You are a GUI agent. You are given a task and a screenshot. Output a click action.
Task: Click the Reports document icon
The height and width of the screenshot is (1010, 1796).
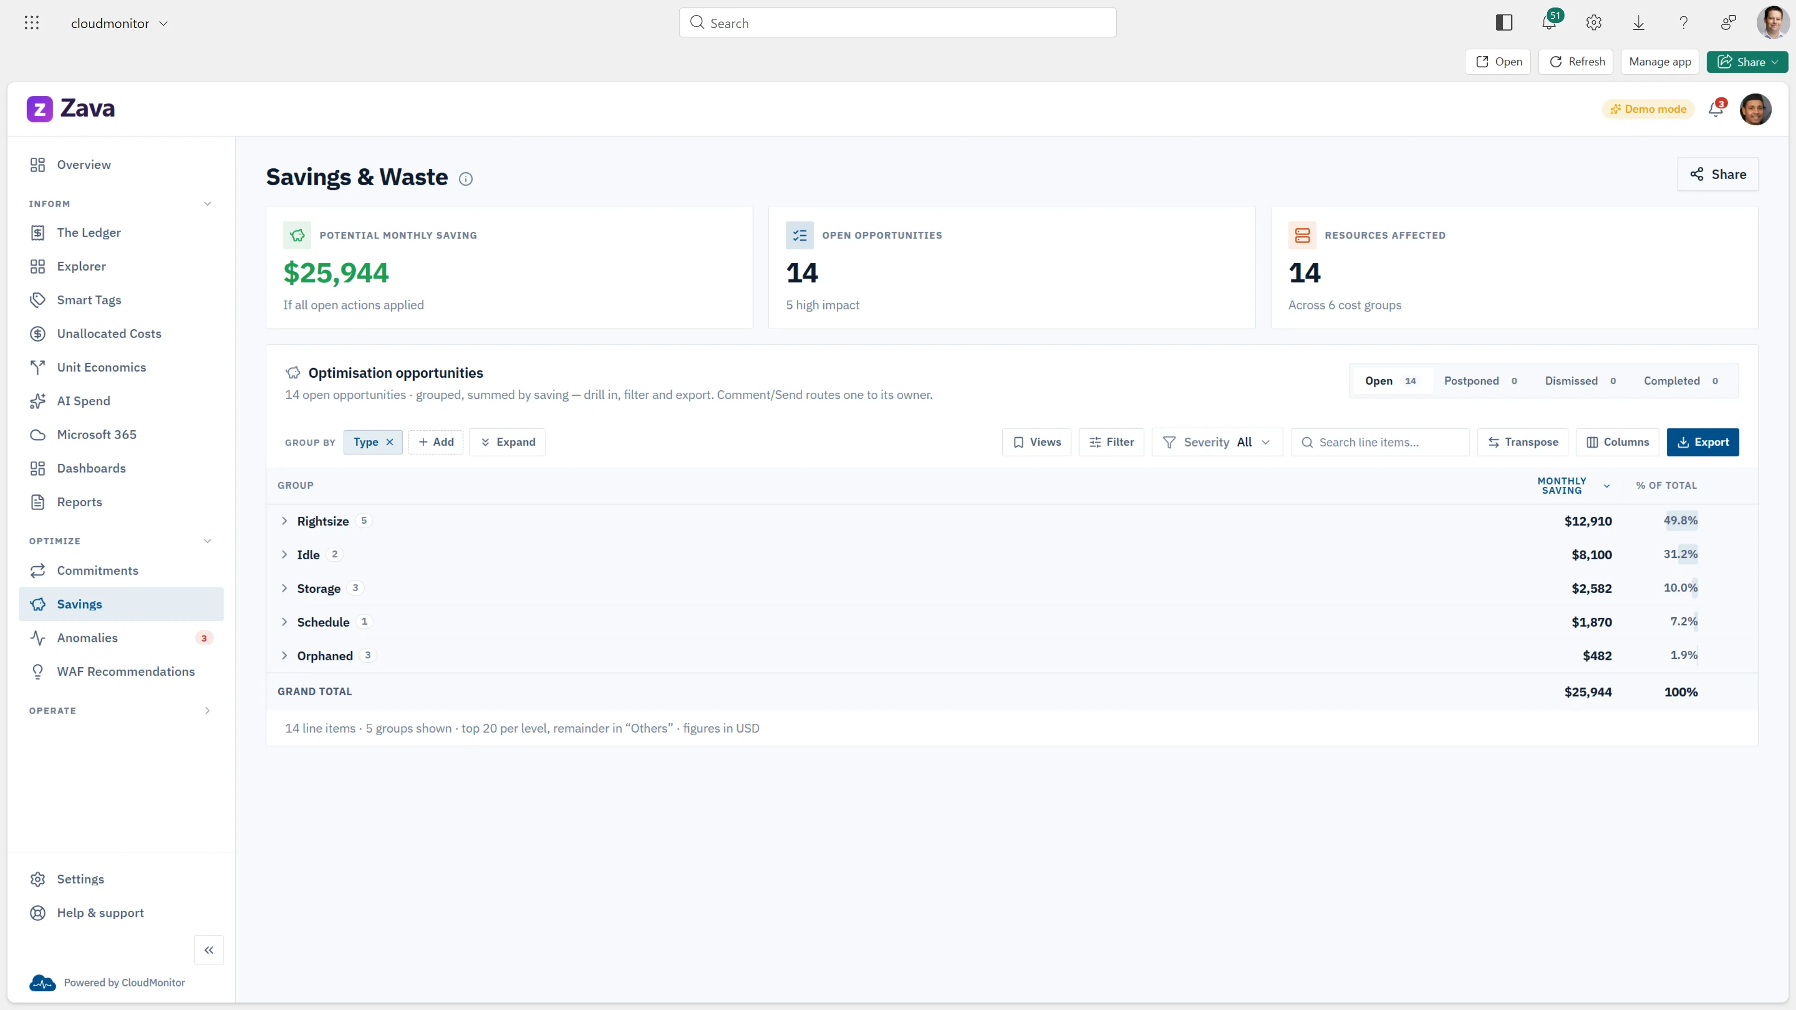click(37, 502)
